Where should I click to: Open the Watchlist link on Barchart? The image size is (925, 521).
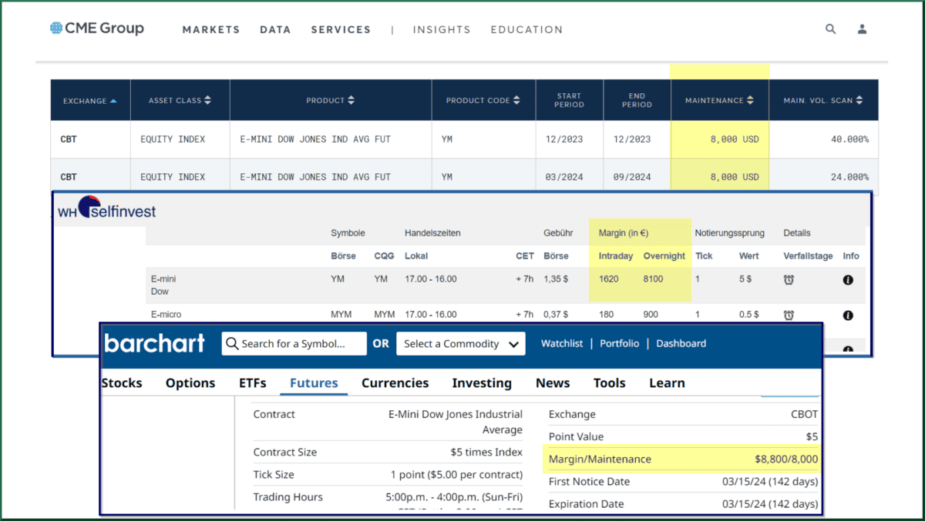562,343
